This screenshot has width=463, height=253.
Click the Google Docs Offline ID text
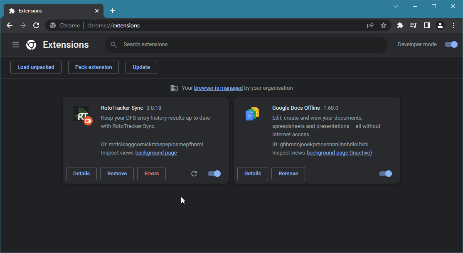coord(320,144)
